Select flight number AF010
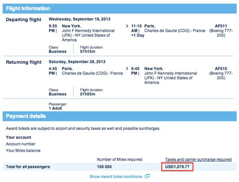The height and width of the screenshot is (182, 239). (x=221, y=69)
